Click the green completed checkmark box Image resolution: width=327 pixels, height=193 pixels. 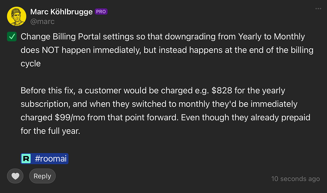[12, 37]
